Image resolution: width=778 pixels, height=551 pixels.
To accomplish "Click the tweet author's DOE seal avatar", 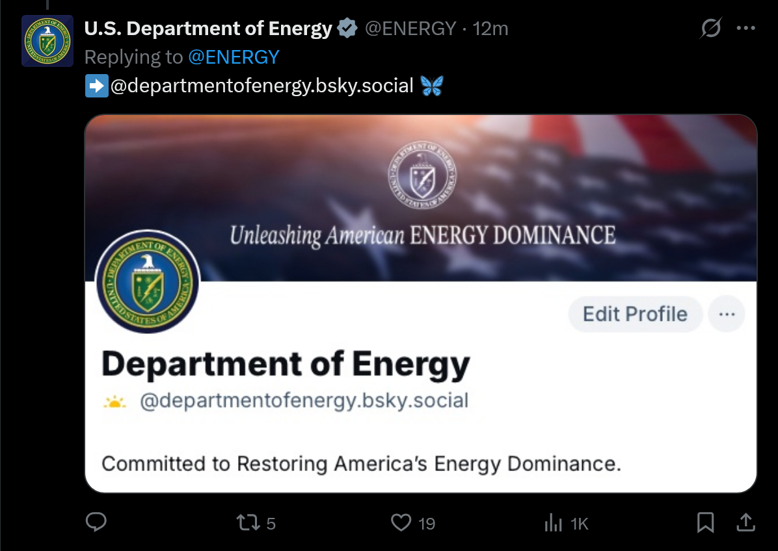I will pyautogui.click(x=47, y=41).
